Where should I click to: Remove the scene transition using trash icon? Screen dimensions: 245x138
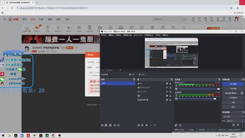pyautogui.click(x=238, y=125)
